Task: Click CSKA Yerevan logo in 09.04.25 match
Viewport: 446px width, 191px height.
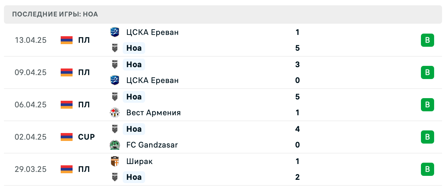Action: (x=115, y=80)
